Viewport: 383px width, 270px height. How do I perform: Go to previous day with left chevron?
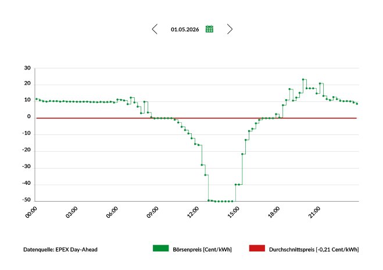pyautogui.click(x=155, y=29)
